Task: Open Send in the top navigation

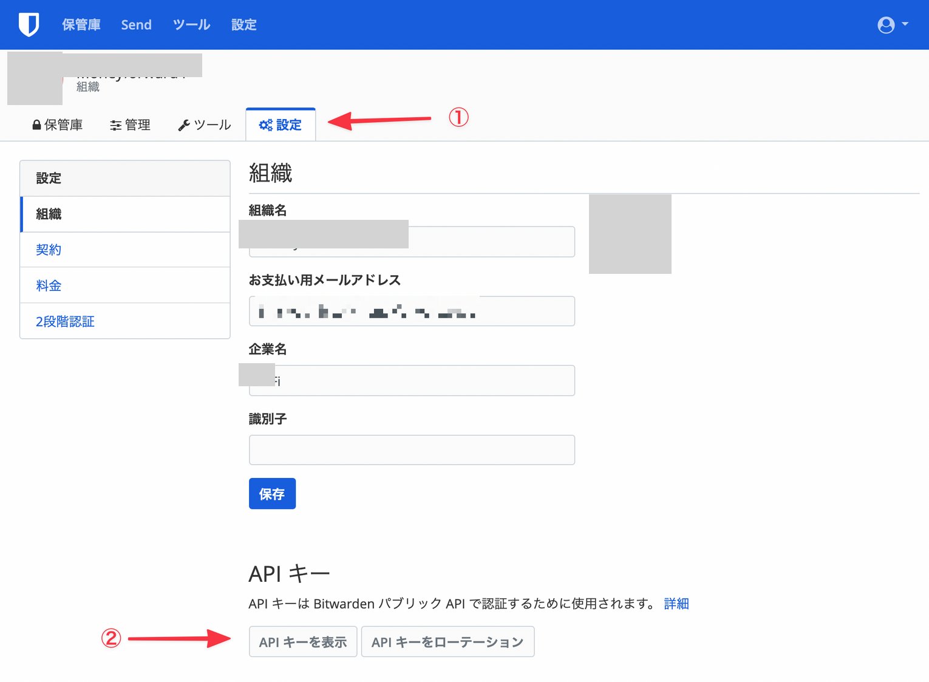Action: coord(136,25)
